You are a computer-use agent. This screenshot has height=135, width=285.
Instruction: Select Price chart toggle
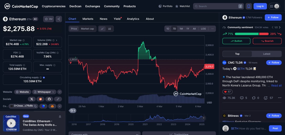[x=74, y=29]
